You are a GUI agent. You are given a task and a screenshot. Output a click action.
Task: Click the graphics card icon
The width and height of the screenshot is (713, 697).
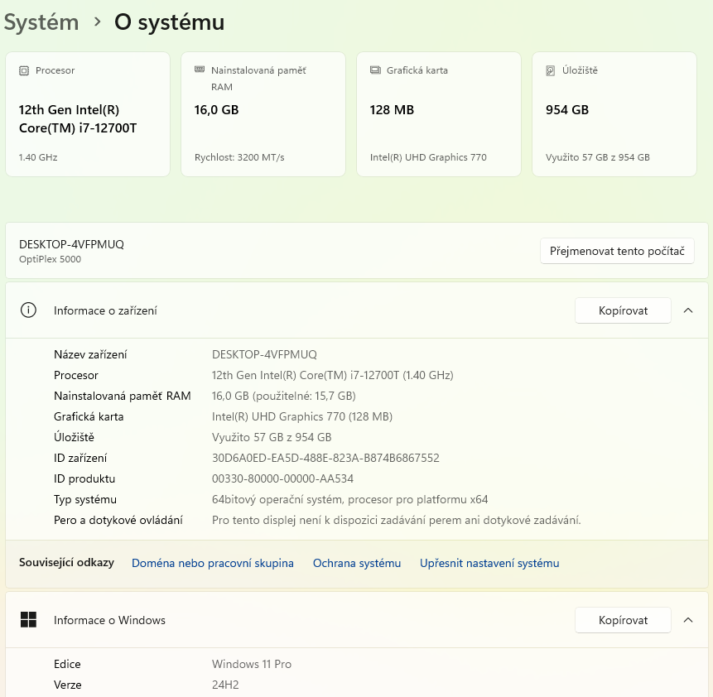pos(375,70)
